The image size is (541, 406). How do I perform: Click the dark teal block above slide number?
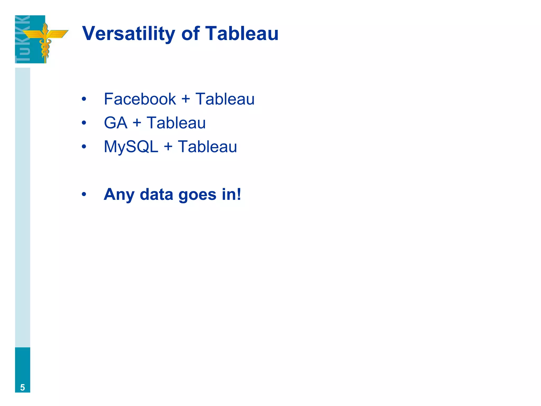pos(23,365)
